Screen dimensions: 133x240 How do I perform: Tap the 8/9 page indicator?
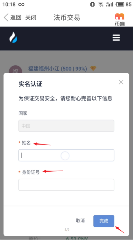coord(67,230)
